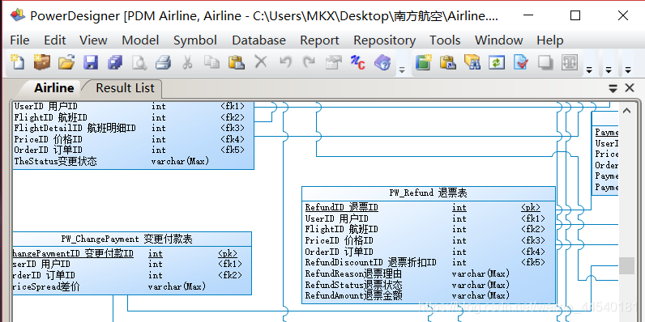The image size is (645, 322).
Task: Click the Copy icon
Action: coord(211,62)
